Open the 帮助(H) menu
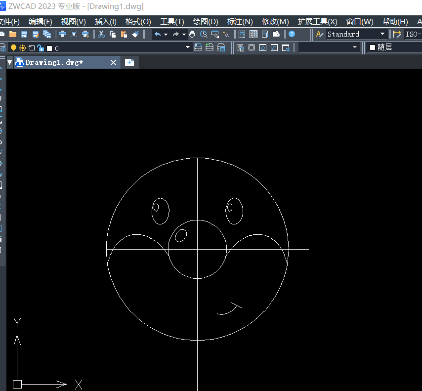The image size is (422, 391). 395,22
